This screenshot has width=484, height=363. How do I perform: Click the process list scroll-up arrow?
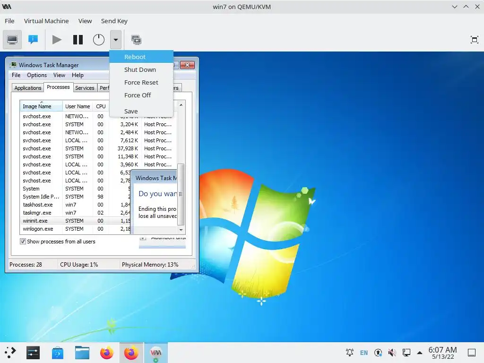[x=181, y=105]
